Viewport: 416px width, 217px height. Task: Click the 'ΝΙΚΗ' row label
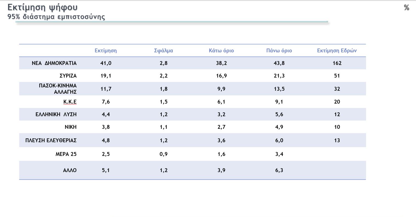pyautogui.click(x=71, y=127)
